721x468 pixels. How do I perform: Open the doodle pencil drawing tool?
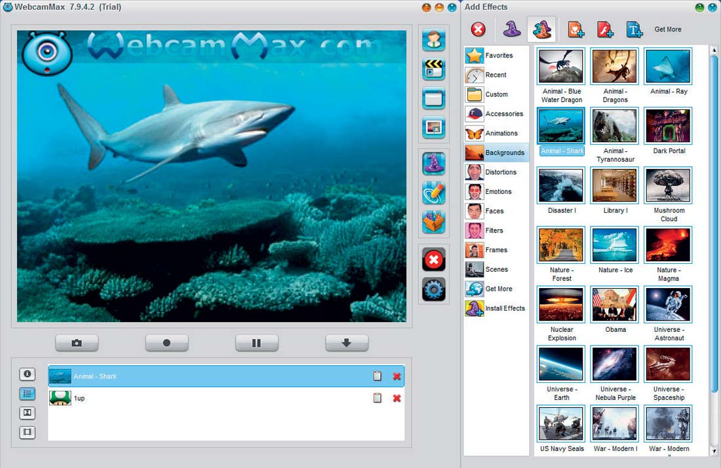[x=434, y=193]
